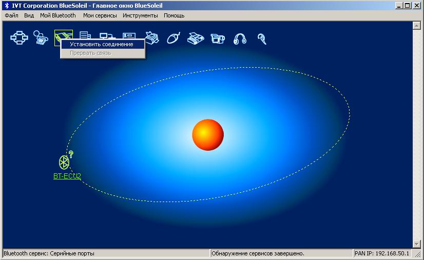This screenshot has width=424, height=260.
Task: Open the Файл menu
Action: click(x=11, y=15)
